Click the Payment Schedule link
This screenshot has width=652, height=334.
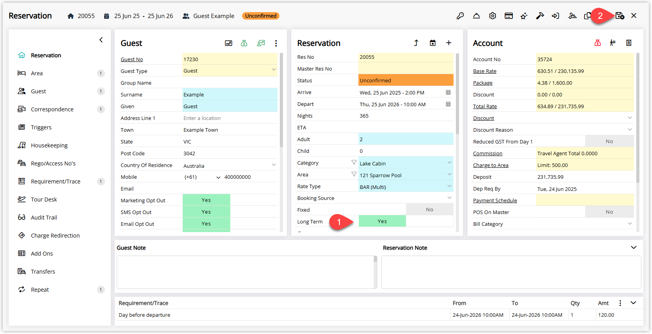[x=495, y=201]
